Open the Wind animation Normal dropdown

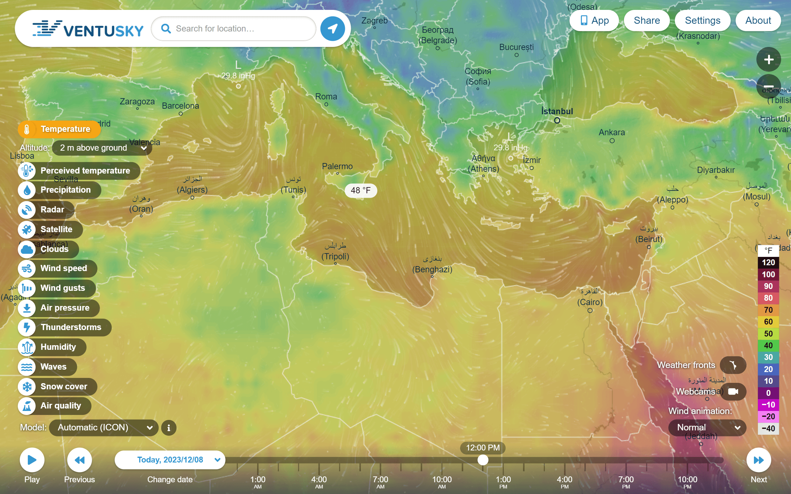pyautogui.click(x=707, y=428)
